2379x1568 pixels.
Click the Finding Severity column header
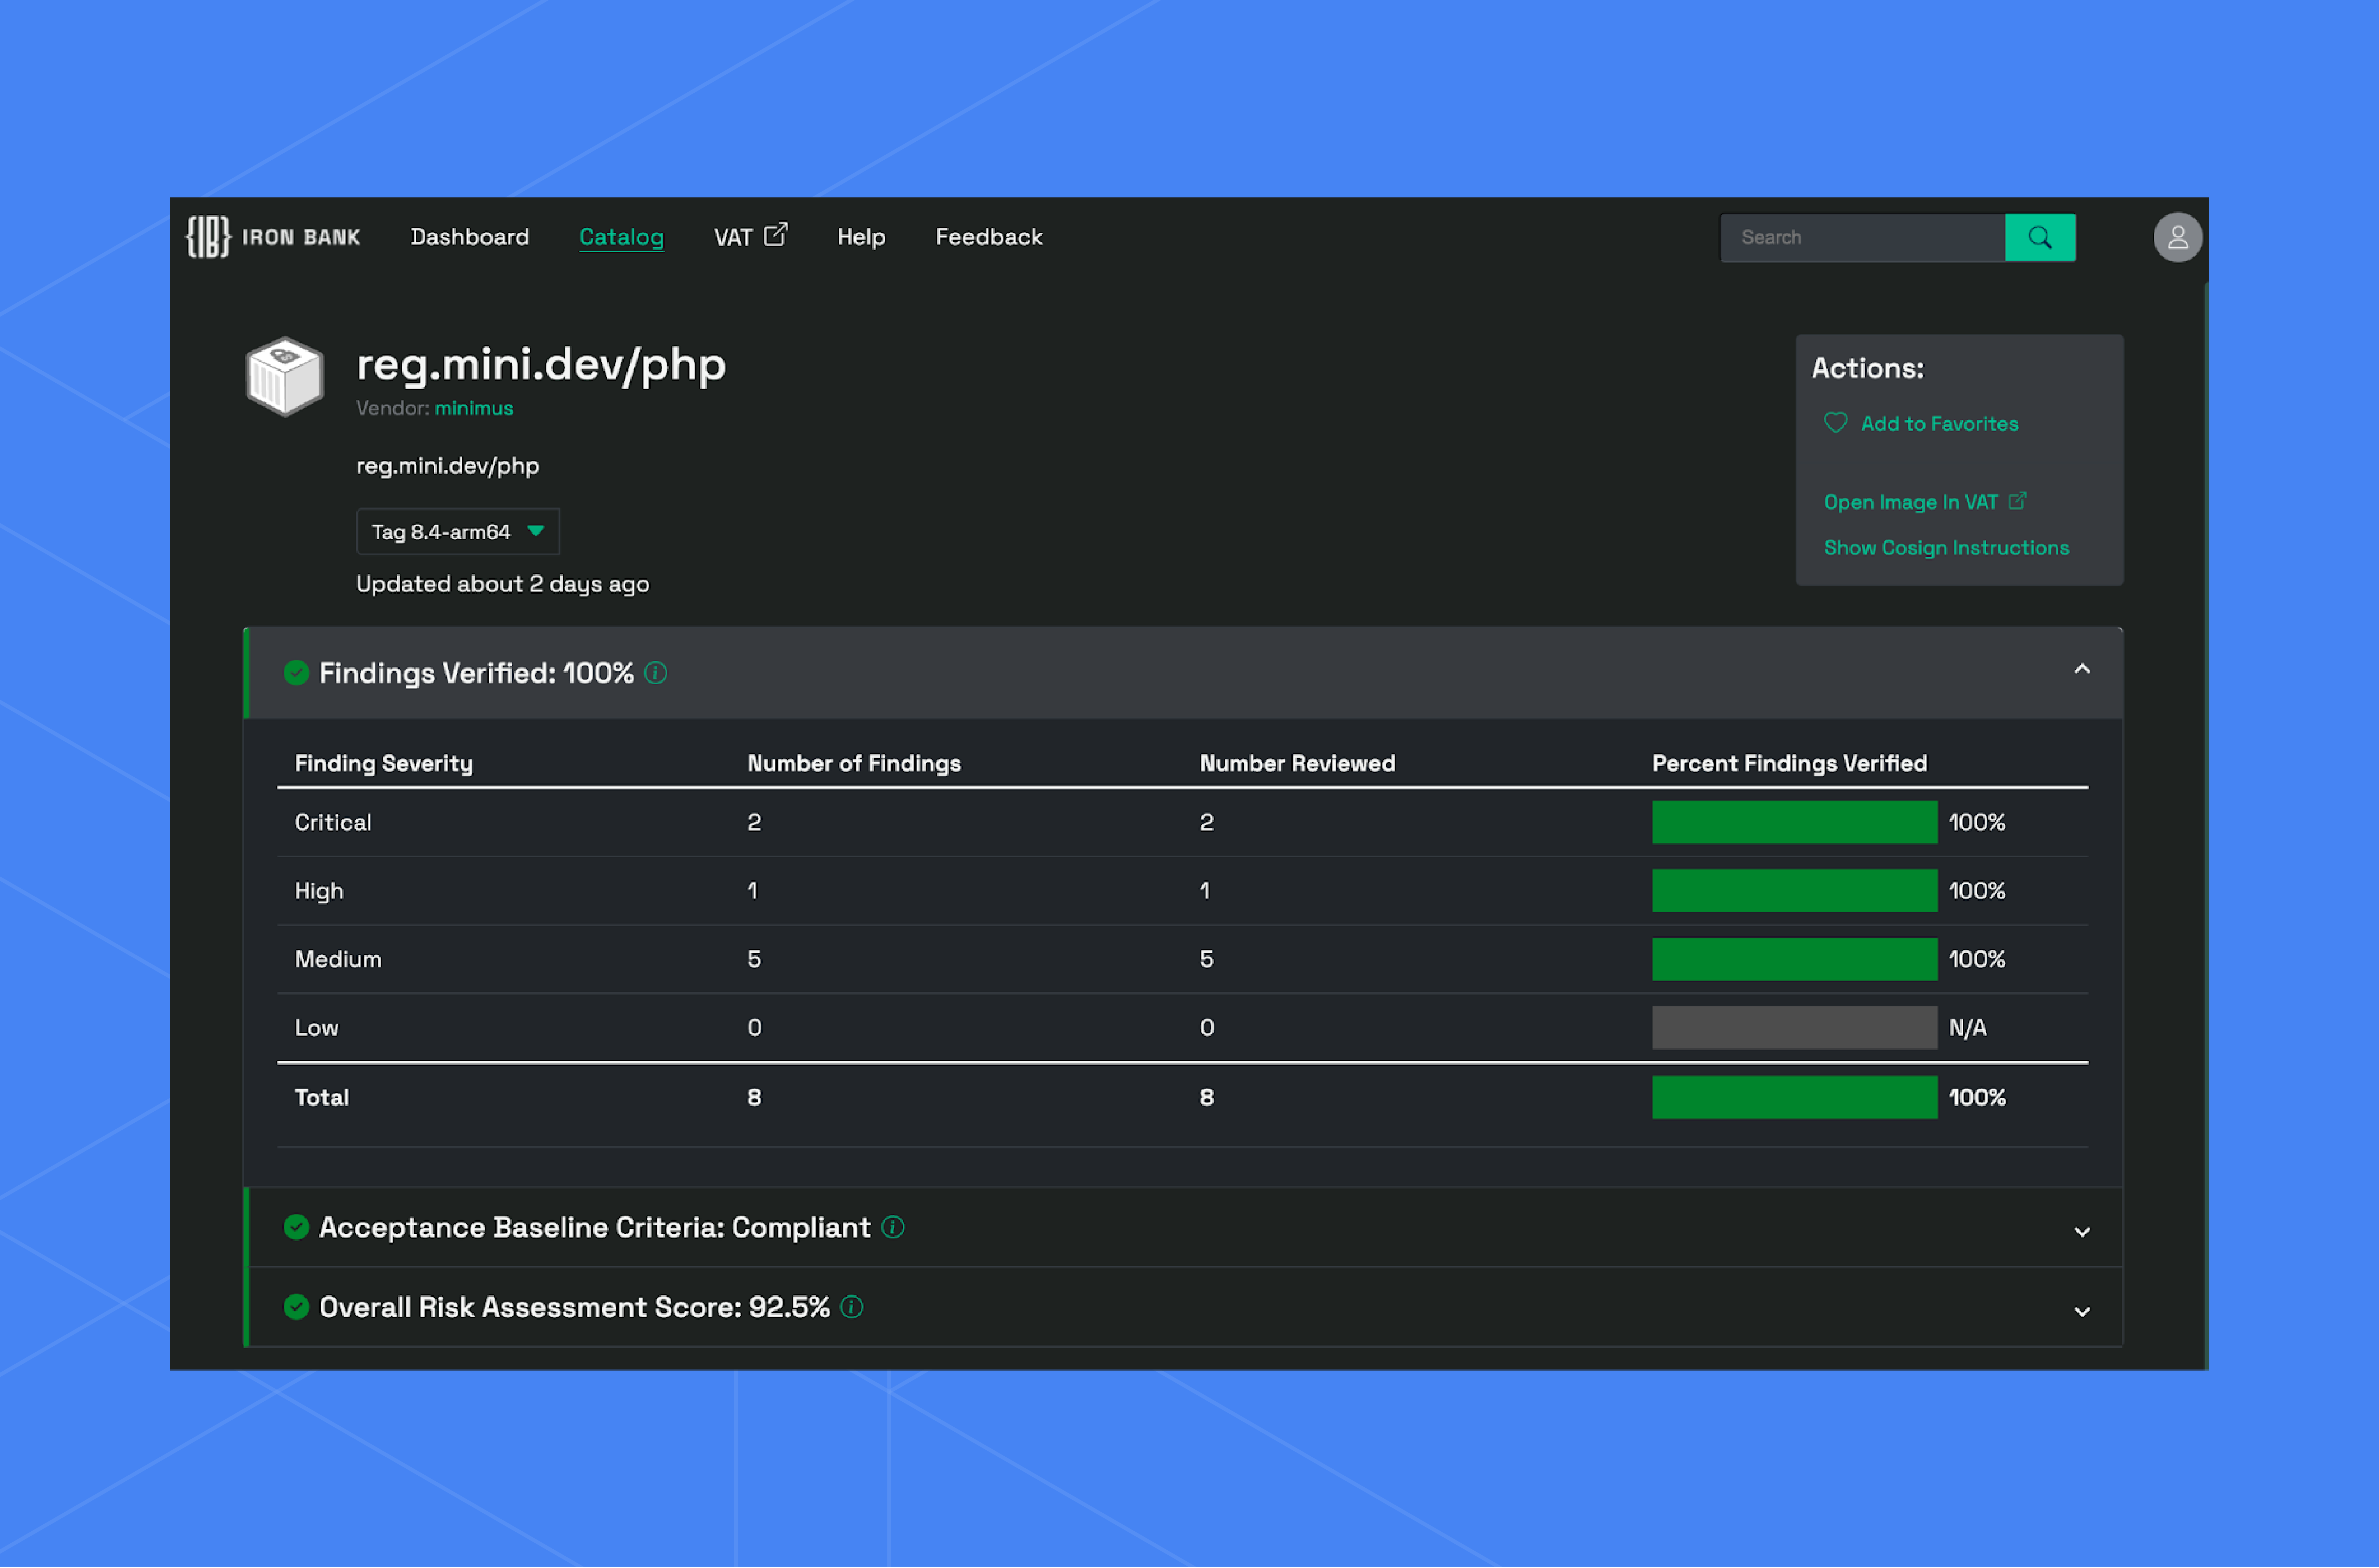pos(384,764)
